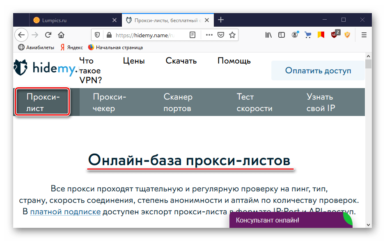Follow the платной подписке link

[x=65, y=212]
